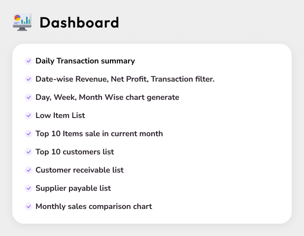
Task: Open the Top 10 customers list
Action: point(74,152)
